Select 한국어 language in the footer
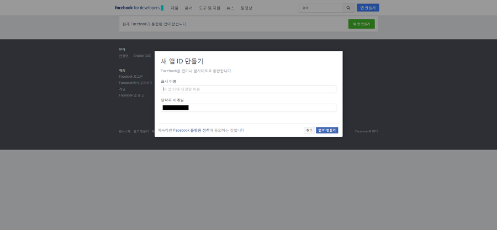 click(124, 56)
